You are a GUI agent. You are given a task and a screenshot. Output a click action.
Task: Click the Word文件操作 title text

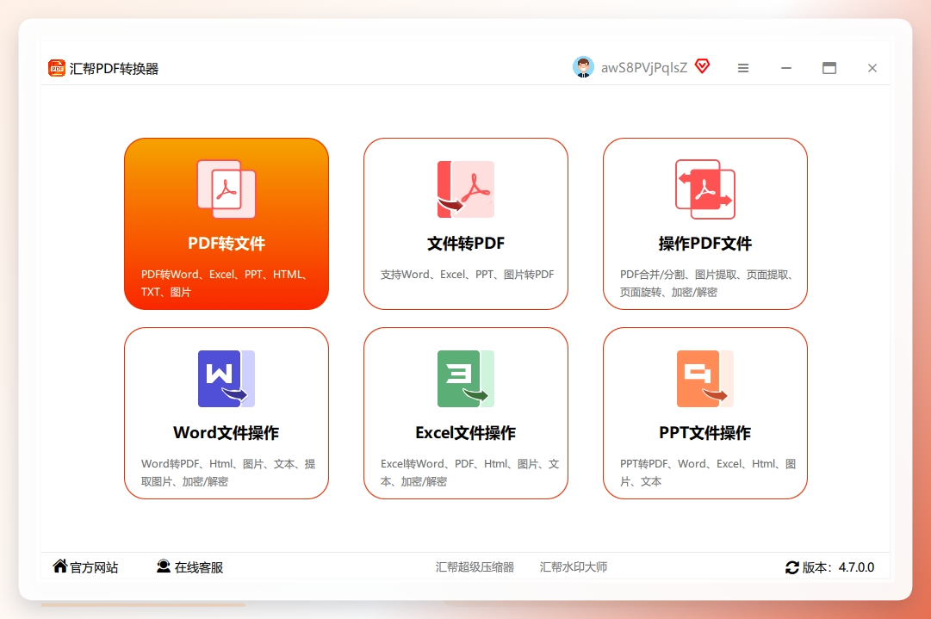click(227, 433)
